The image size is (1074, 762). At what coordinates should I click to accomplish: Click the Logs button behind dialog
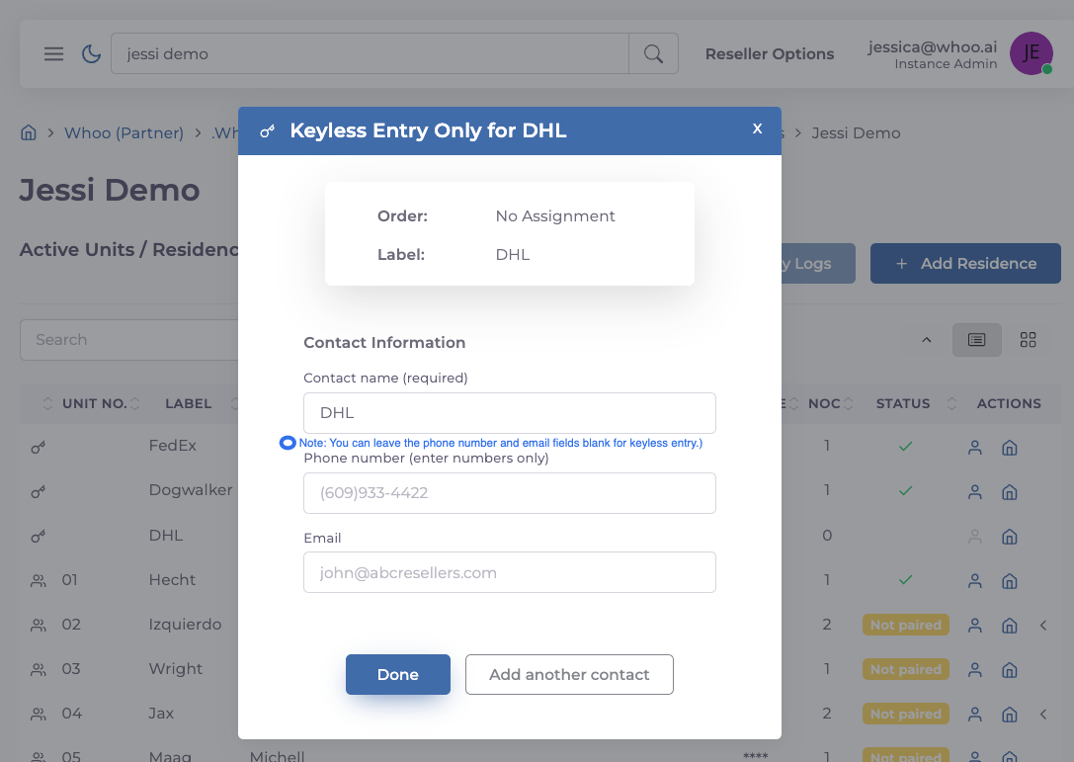[818, 263]
